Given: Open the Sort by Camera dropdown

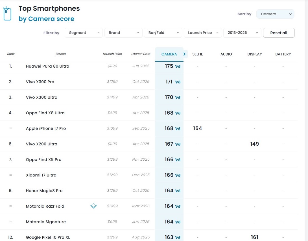Looking at the screenshot, I should pyautogui.click(x=275, y=14).
